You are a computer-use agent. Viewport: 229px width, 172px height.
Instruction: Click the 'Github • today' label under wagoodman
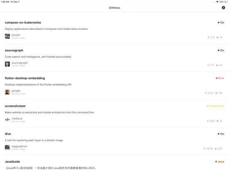click(18, 149)
